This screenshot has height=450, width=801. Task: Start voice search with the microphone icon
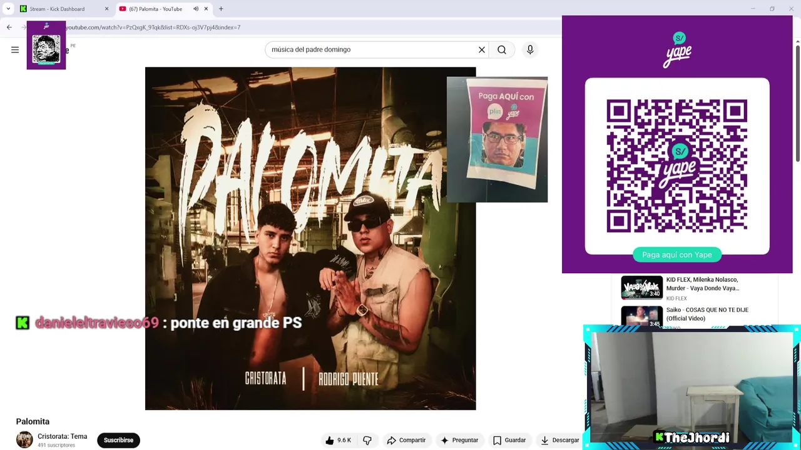(530, 50)
